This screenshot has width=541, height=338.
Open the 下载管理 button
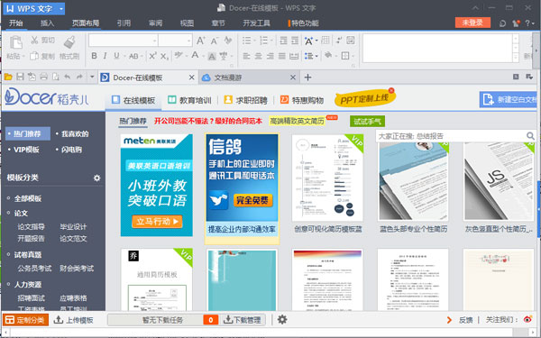pyautogui.click(x=243, y=320)
